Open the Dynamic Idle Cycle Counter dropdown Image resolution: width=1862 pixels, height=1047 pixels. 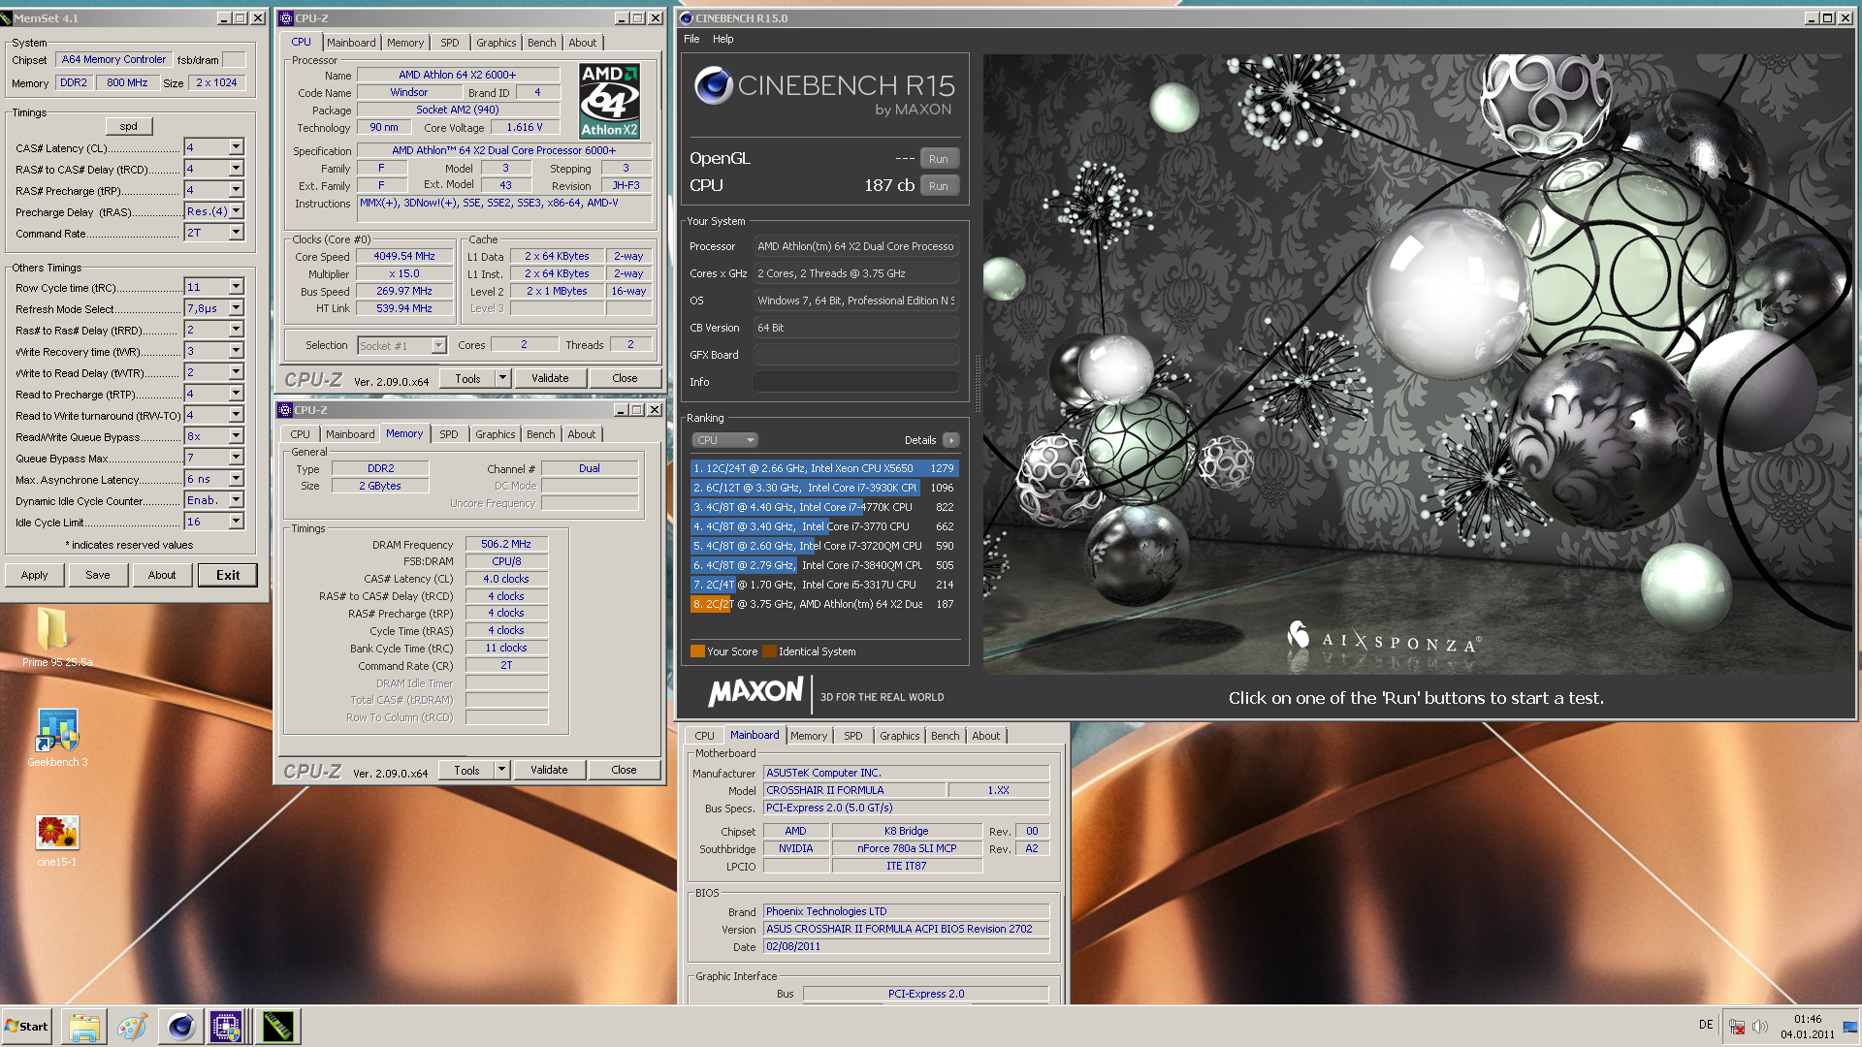(x=236, y=500)
